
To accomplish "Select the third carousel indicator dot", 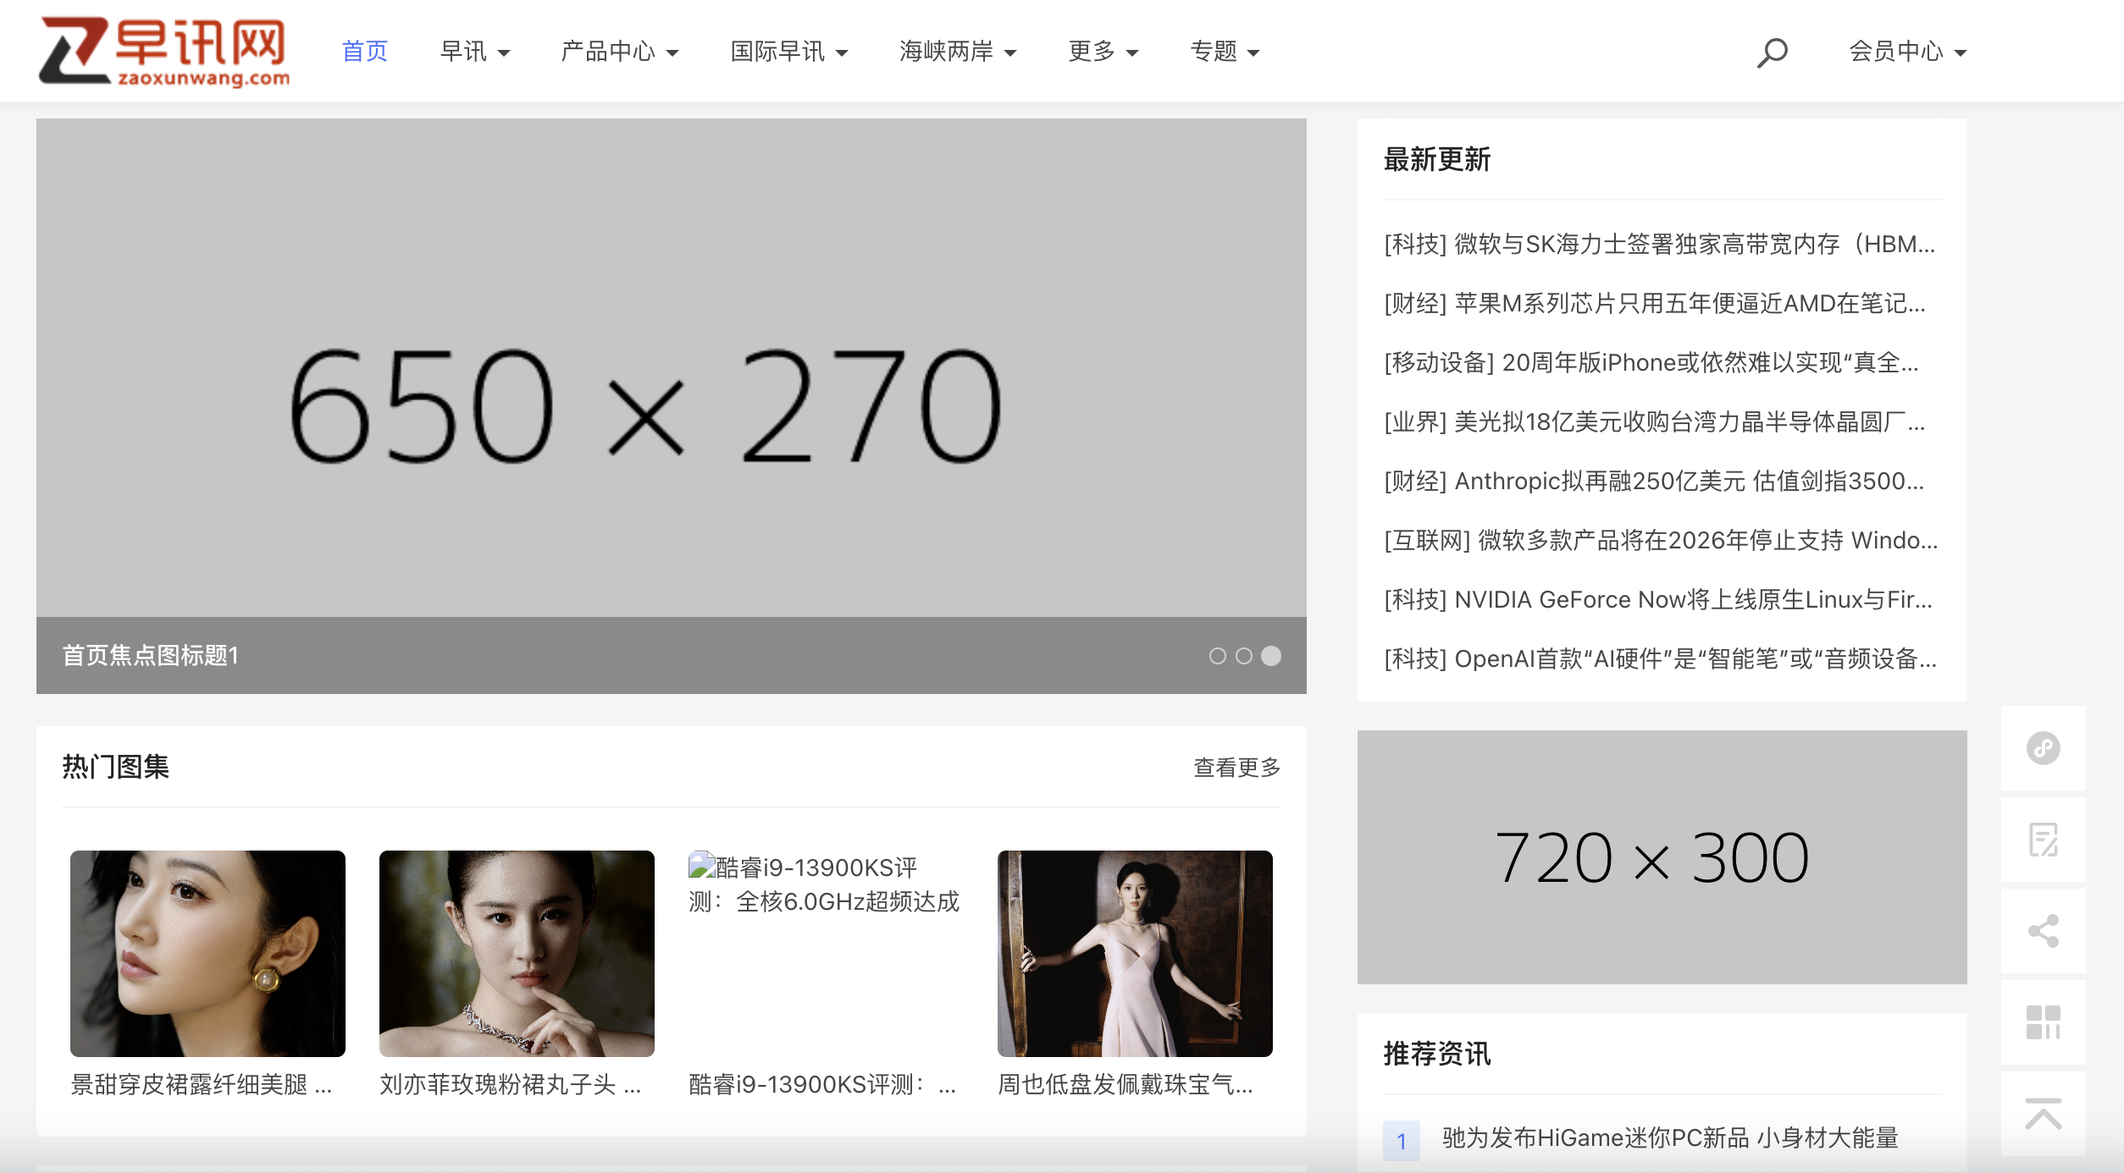I will [x=1271, y=656].
